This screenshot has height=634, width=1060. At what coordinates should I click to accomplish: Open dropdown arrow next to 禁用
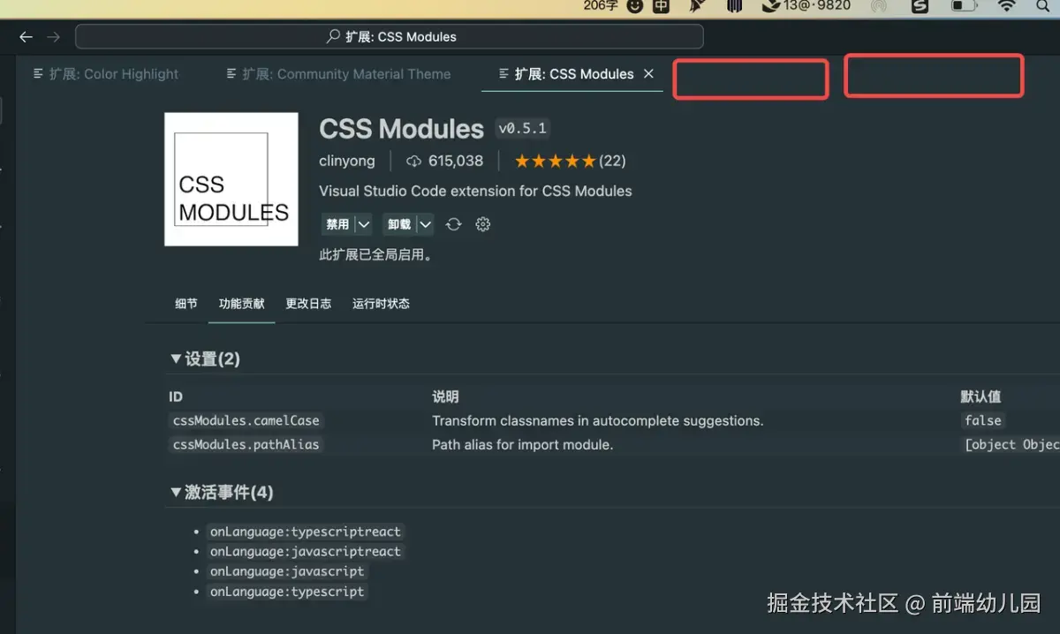[364, 224]
